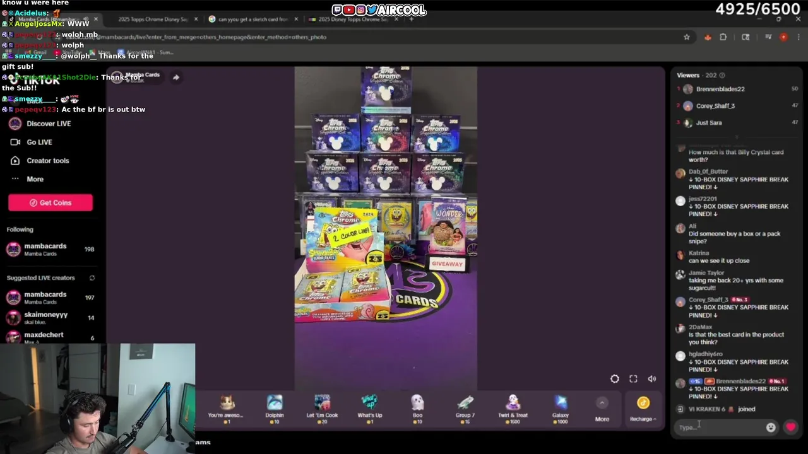This screenshot has width=808, height=454.
Task: Send the Galaxy gift
Action: click(x=561, y=407)
